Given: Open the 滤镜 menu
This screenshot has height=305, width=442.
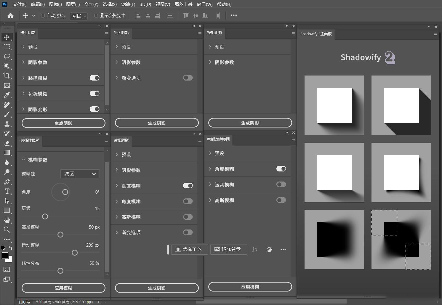Looking at the screenshot, I should (128, 4).
